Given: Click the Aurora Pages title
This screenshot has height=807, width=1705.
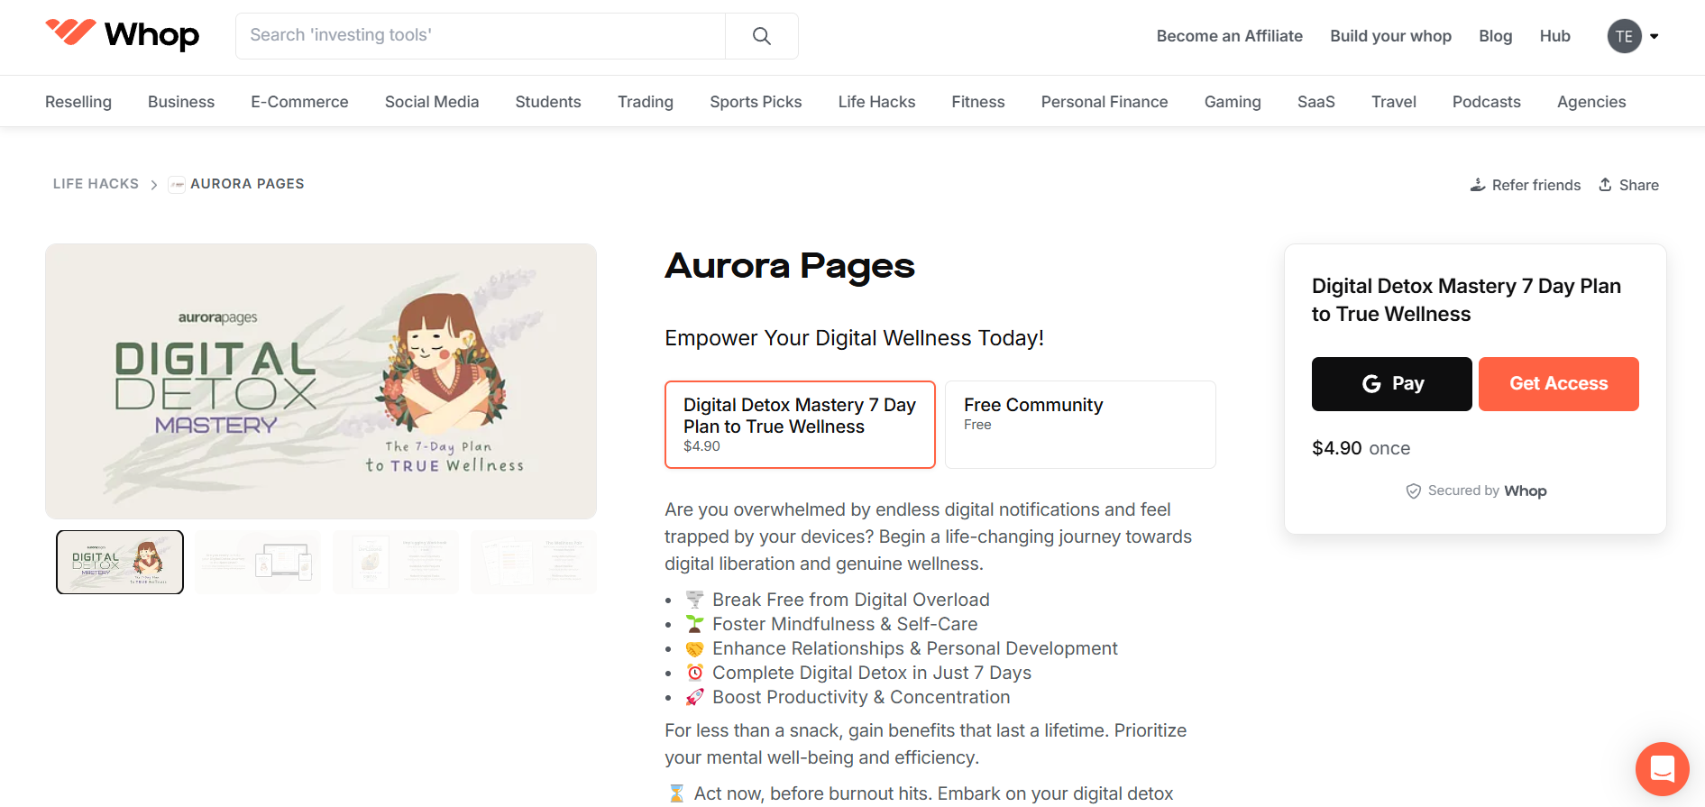Looking at the screenshot, I should tap(790, 266).
